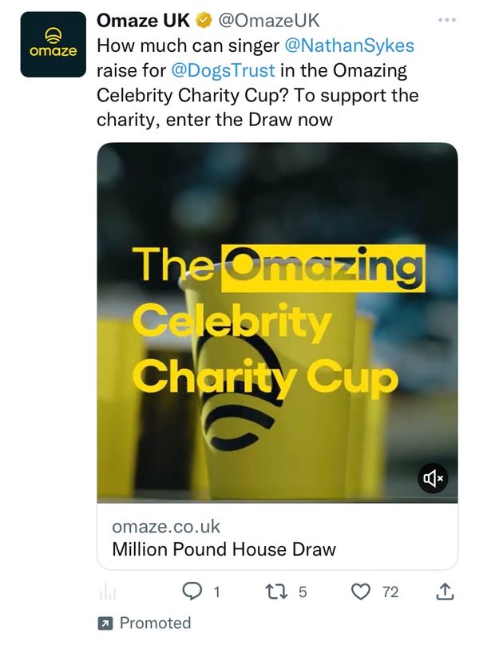Click the retweet count of 5
The width and height of the screenshot is (479, 649).
pos(303,592)
